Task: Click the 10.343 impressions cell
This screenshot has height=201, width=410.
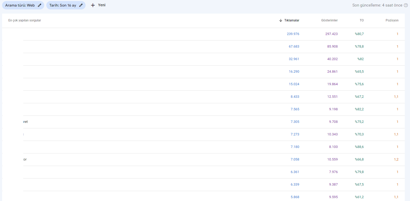Action: coord(333,134)
